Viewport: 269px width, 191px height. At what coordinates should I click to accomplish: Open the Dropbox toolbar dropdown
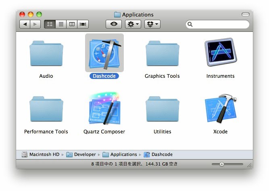152,24
